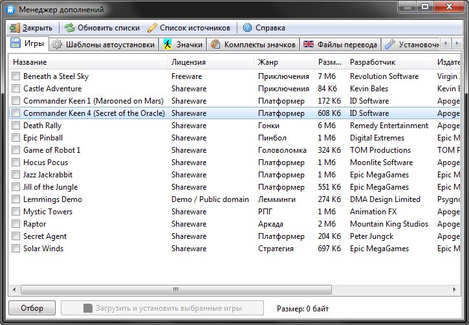The width and height of the screenshot is (469, 325).
Task: Switch to the Игры tab
Action: pyautogui.click(x=28, y=44)
